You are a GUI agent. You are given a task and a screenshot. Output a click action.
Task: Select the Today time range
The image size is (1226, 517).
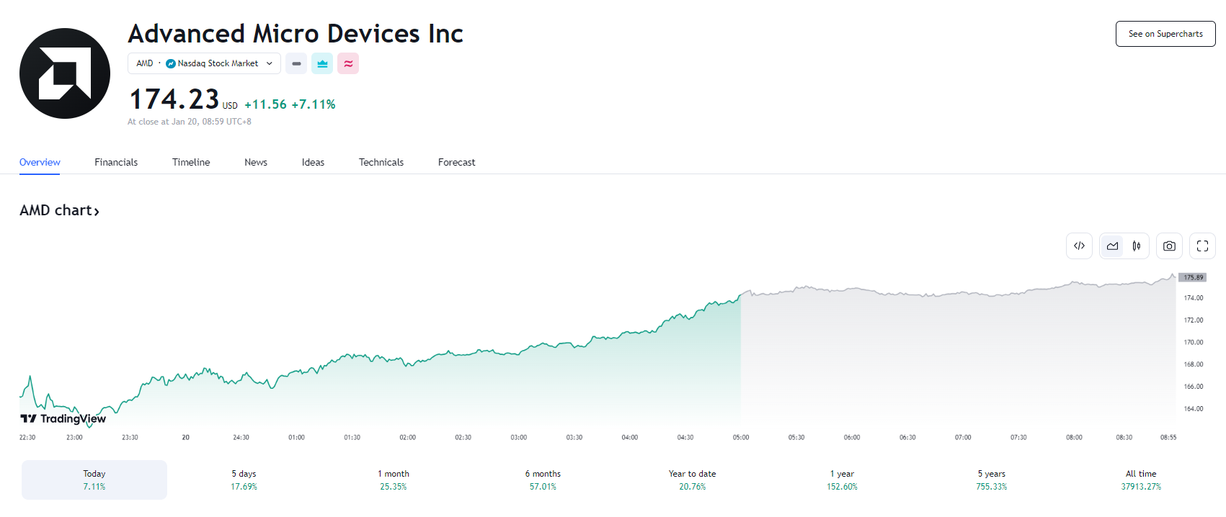(x=94, y=480)
